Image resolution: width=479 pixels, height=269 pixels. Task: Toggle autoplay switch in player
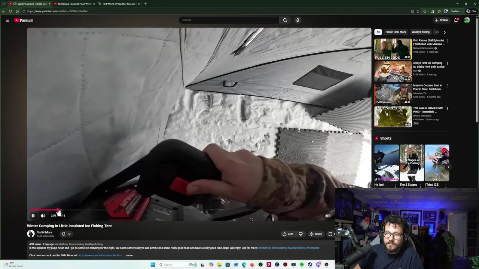click(x=327, y=216)
